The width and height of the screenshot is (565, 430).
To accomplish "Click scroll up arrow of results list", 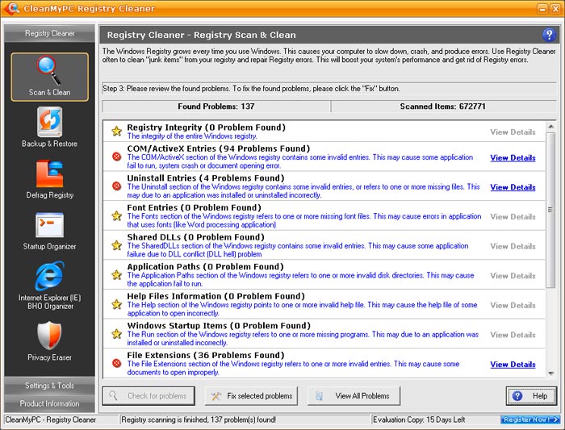I will click(x=550, y=127).
